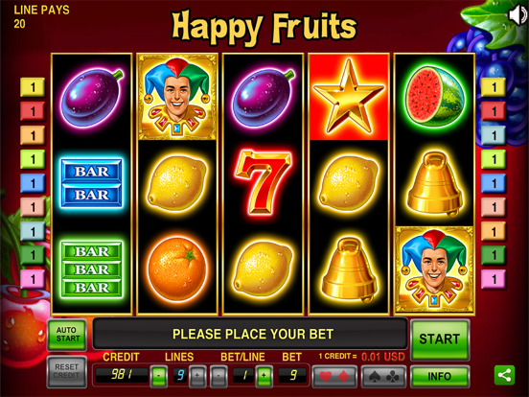Toggle the Auto Start button
Viewport: 529px width, 397px height.
(x=67, y=335)
